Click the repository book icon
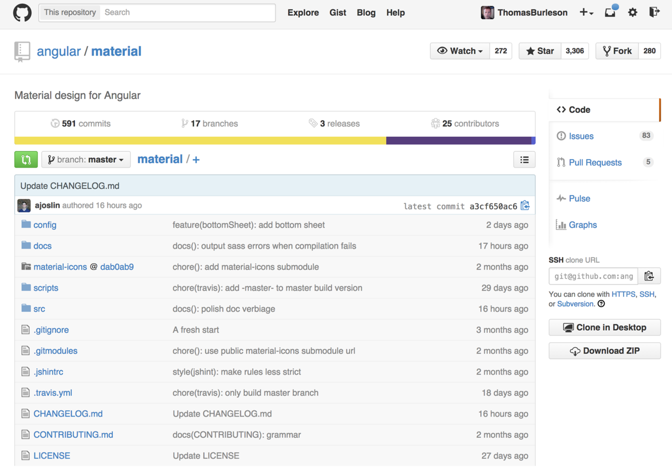 click(22, 51)
